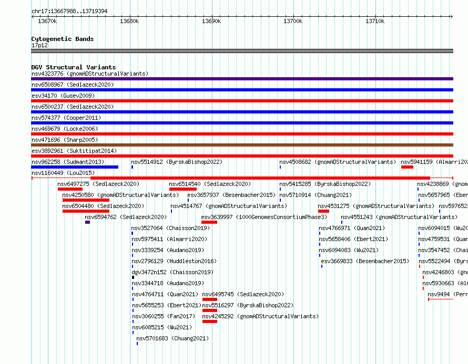This screenshot has width=468, height=364.
Task: Open nsv5415285 (ByrskaBishop2022) variant
Action: coord(325,184)
